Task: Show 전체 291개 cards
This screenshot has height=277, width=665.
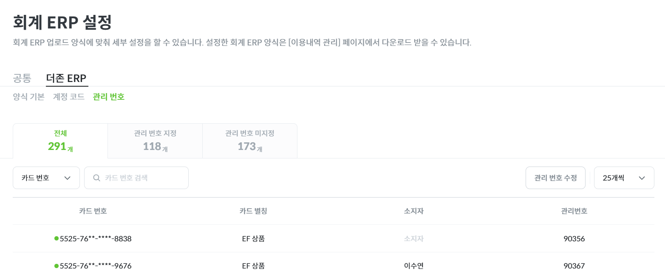Action: click(60, 141)
